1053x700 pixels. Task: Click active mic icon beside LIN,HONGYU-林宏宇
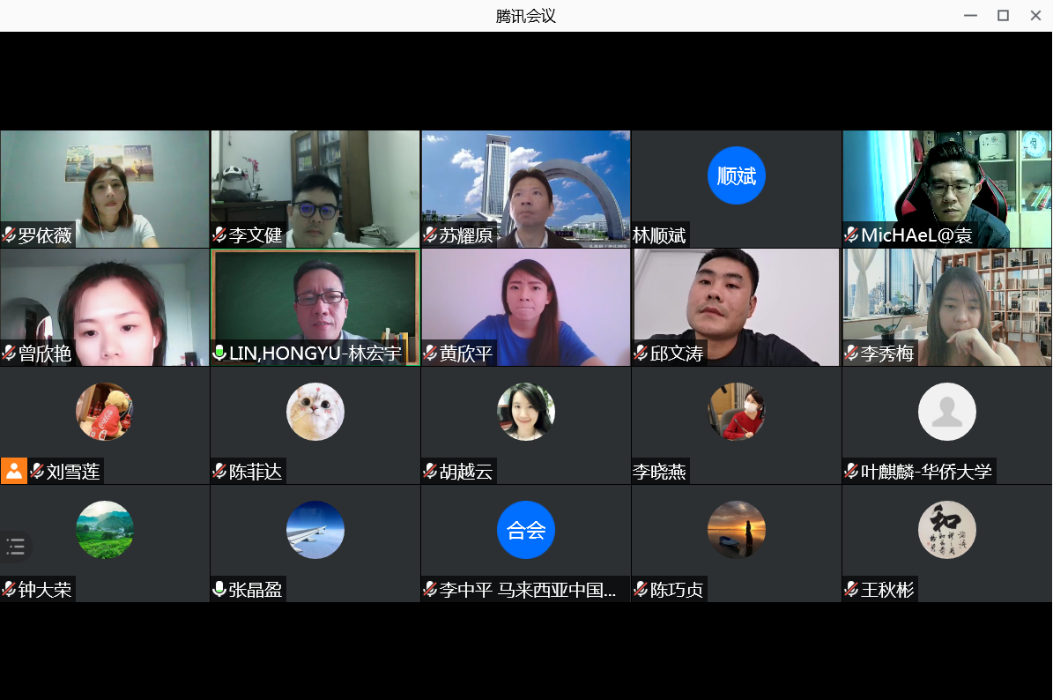click(x=219, y=353)
